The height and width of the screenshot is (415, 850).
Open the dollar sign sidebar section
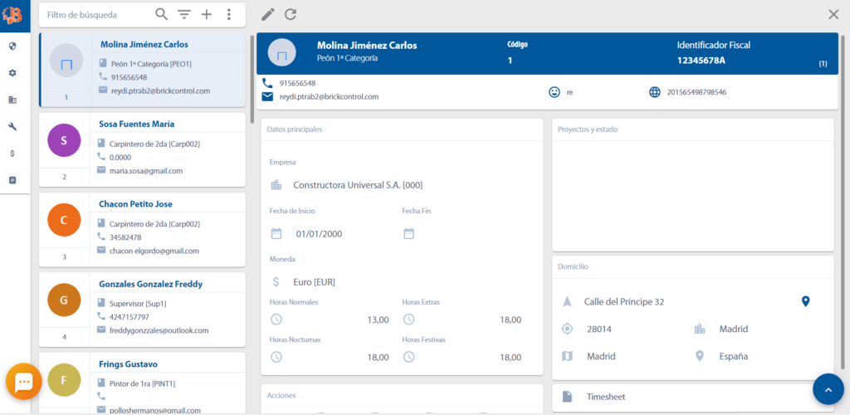point(12,154)
